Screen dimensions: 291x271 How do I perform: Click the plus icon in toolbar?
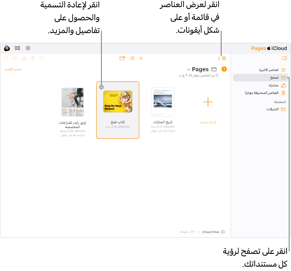coord(141,58)
